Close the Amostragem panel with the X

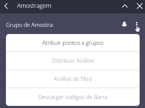(140, 6)
